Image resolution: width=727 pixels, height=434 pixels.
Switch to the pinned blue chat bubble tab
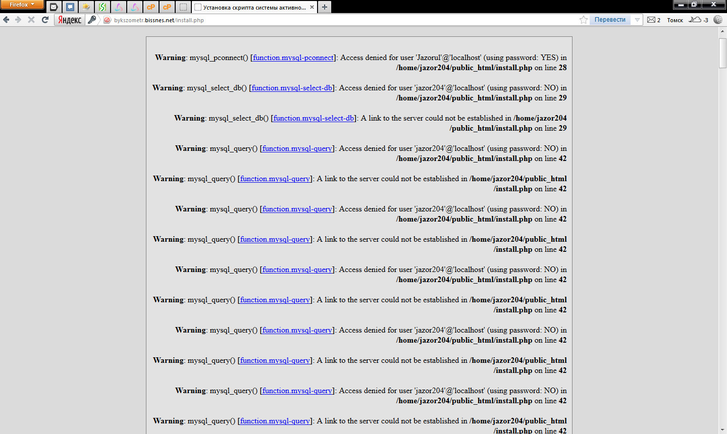pos(70,7)
